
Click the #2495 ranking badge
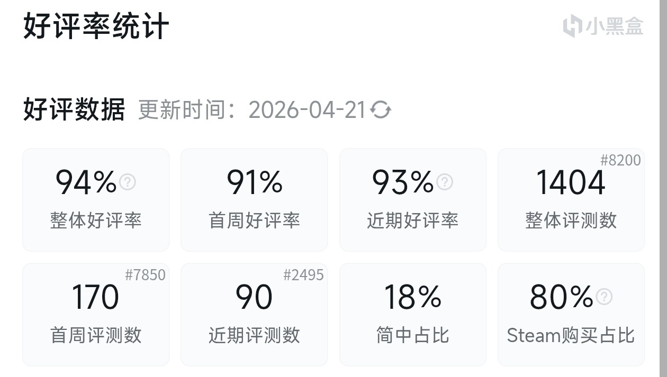(x=303, y=275)
